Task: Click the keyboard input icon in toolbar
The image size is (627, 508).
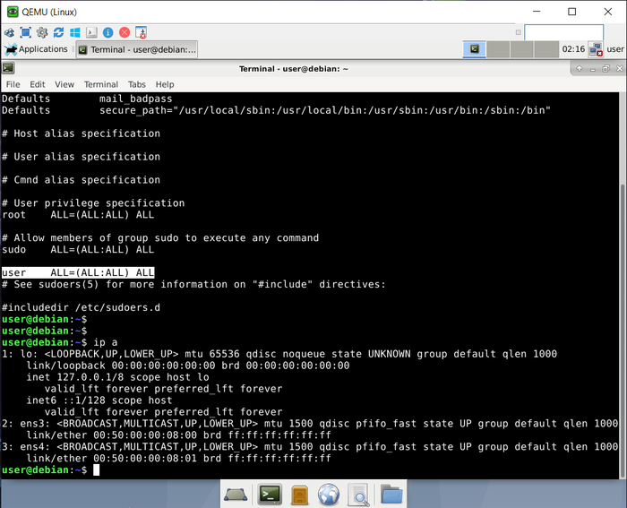Action: [91, 32]
